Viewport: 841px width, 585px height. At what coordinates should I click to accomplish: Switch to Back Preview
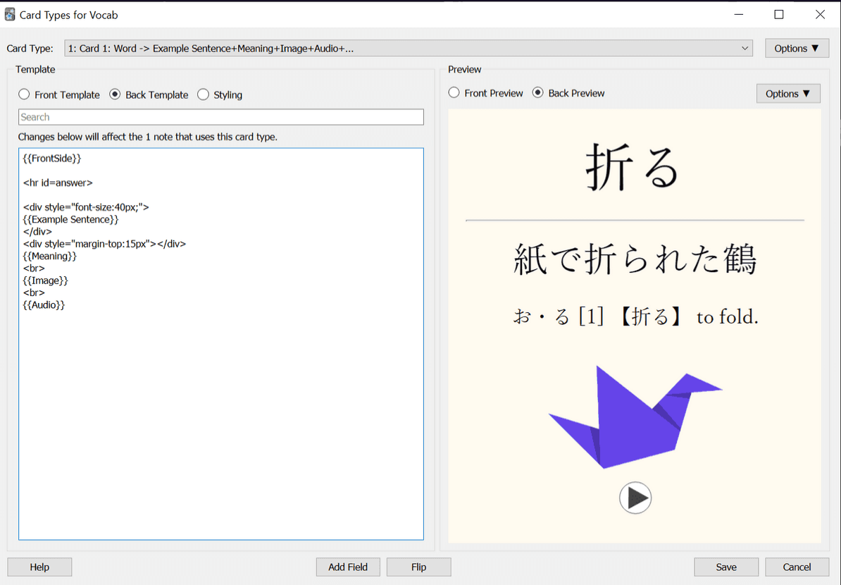[x=537, y=93]
